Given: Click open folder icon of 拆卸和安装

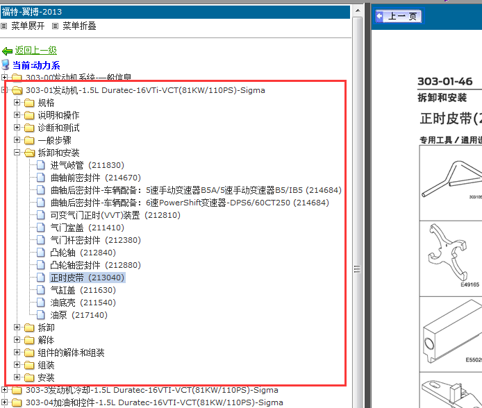Looking at the screenshot, I should [29, 153].
